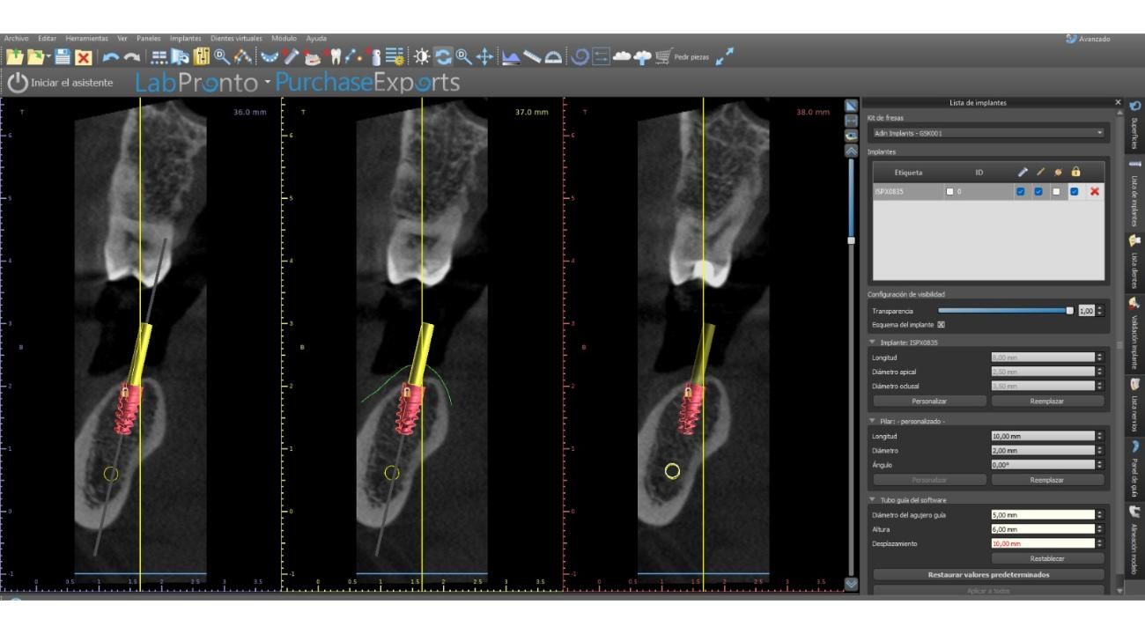Select the pan move arrows tool
The height and width of the screenshot is (634, 1145).
coord(484,57)
